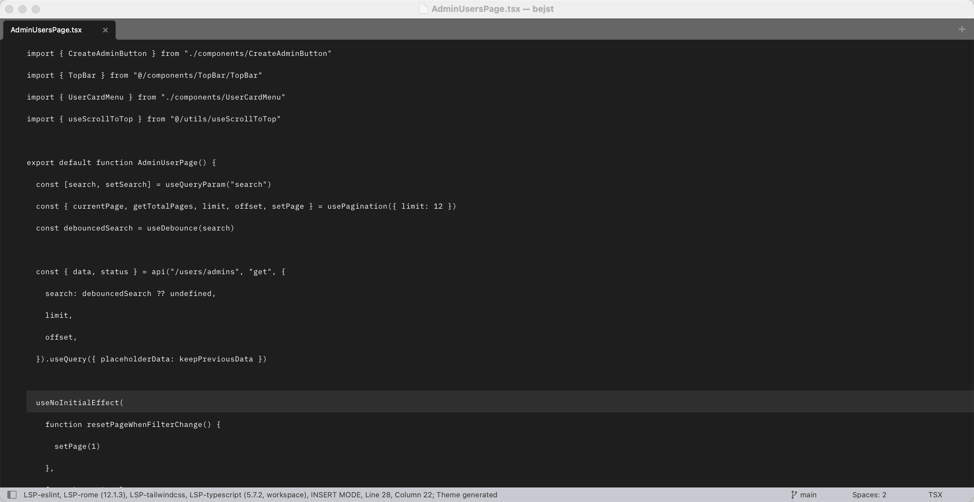Click resetPageWhenFilterChange function name
Image resolution: width=974 pixels, height=502 pixels.
144,424
